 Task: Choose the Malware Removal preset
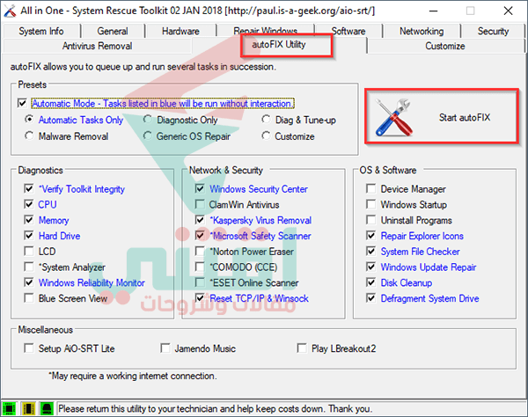(29, 135)
